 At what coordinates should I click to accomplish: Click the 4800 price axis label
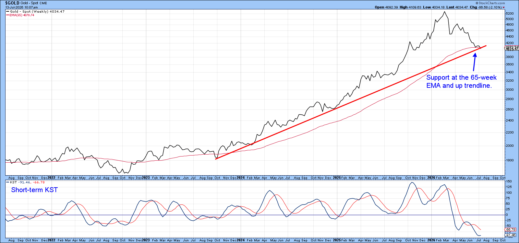coord(510,25)
